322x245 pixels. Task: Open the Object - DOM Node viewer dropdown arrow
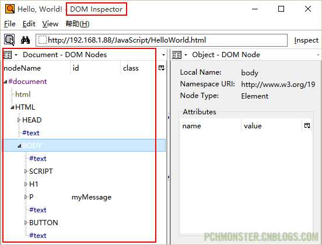(185, 55)
